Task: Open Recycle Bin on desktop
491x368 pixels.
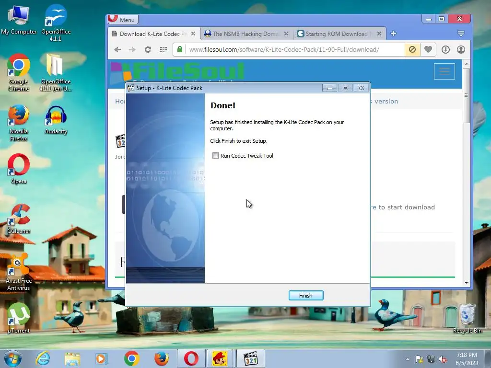Action: pyautogui.click(x=467, y=318)
